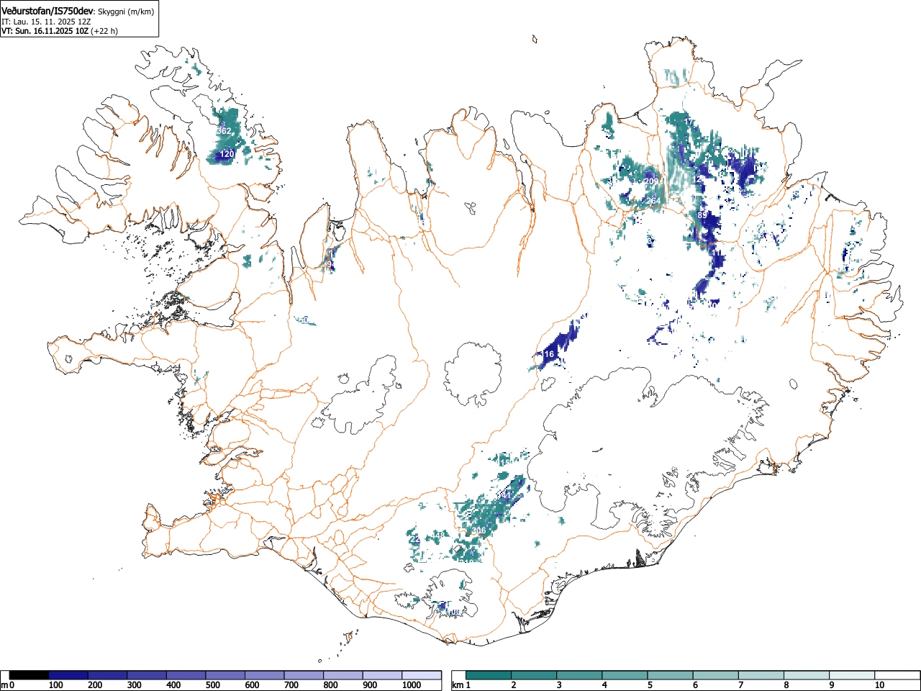Click the '306' value in the south
Viewport: 921px width, 691px height.
(x=479, y=531)
